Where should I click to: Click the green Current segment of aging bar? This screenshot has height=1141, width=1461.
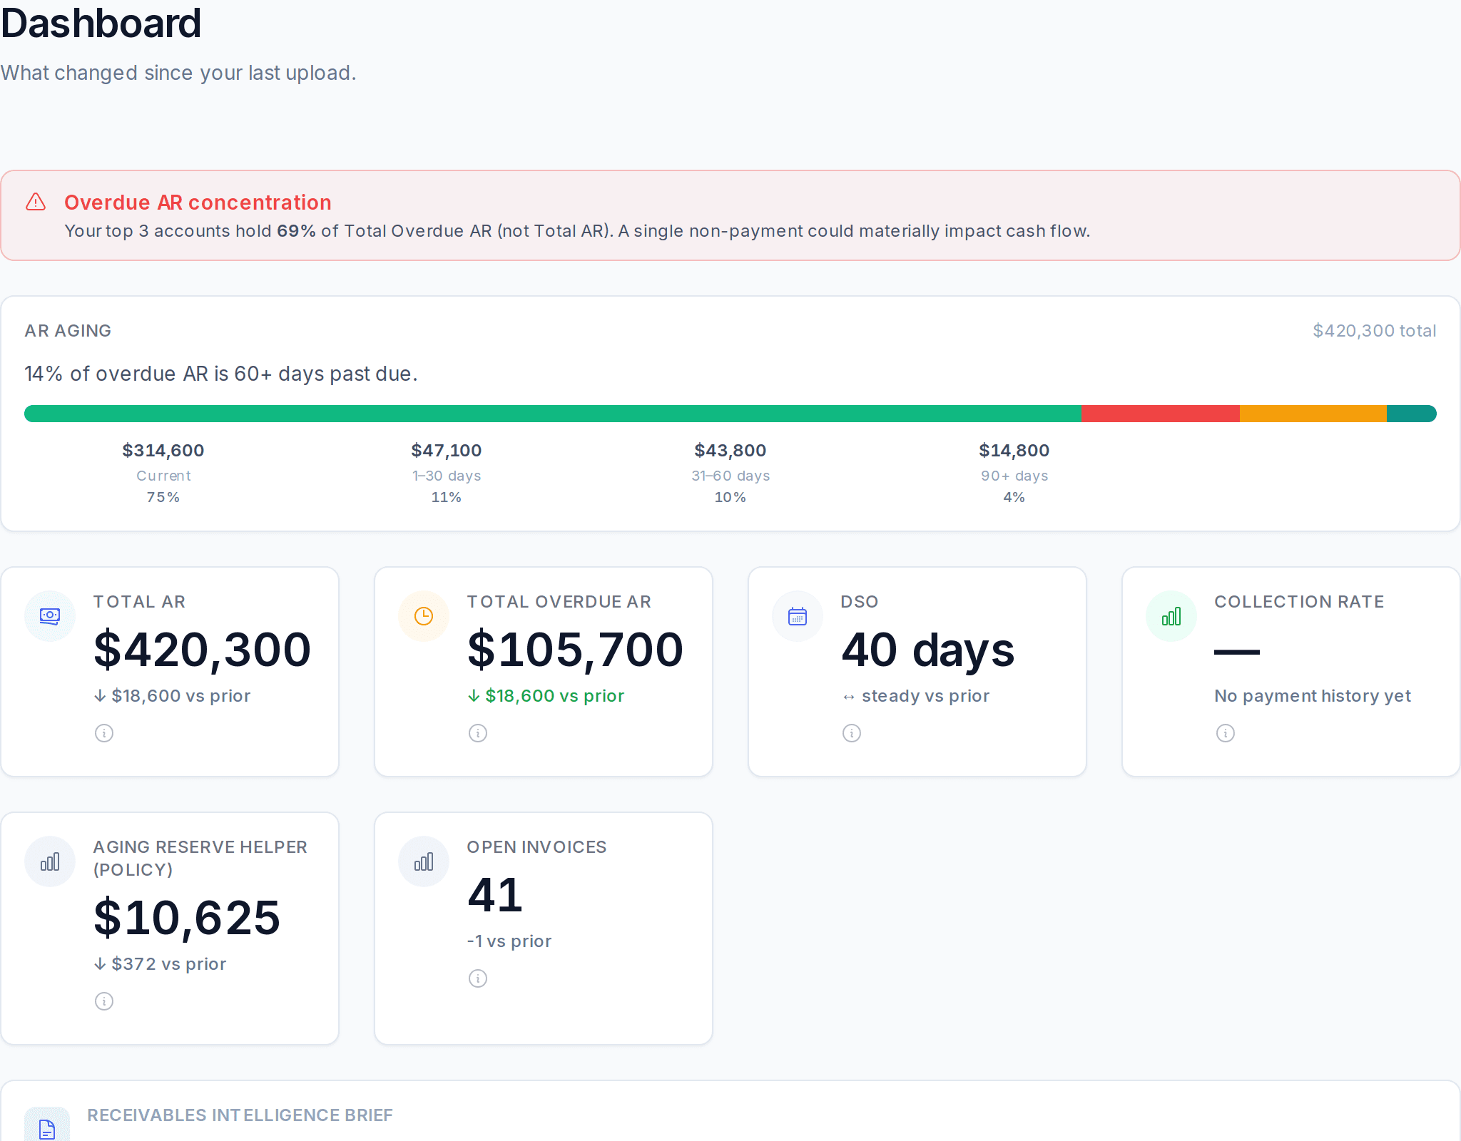(x=553, y=414)
